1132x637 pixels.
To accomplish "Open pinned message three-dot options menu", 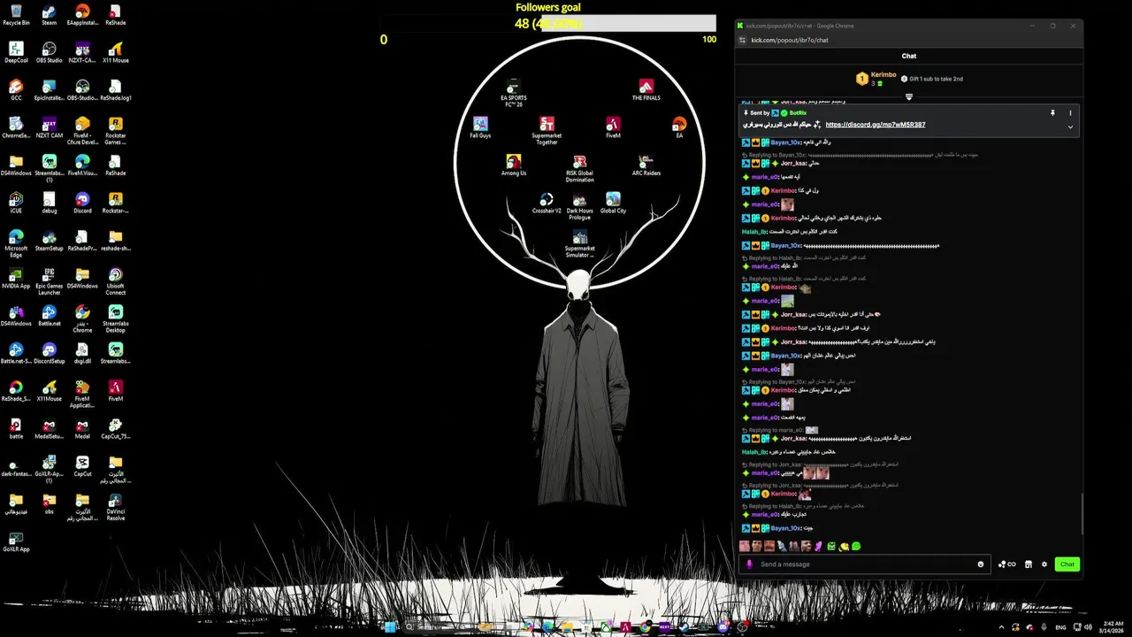I will point(1070,113).
